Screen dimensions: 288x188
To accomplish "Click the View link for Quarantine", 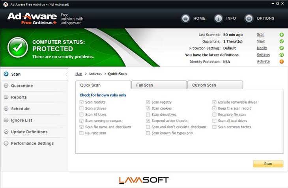I will 261,41.
